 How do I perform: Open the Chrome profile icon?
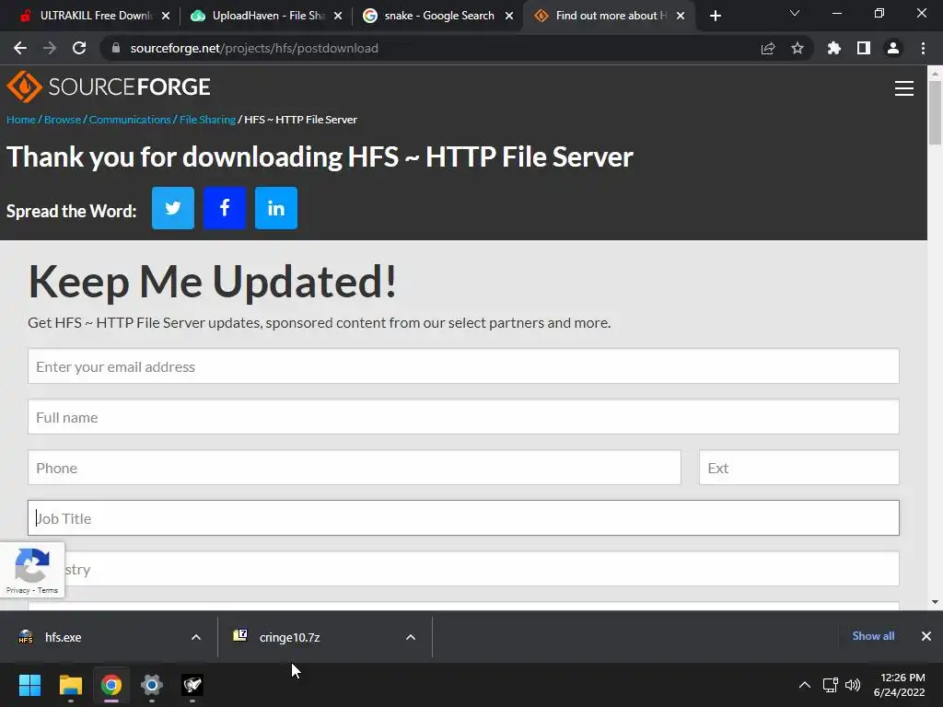(893, 48)
